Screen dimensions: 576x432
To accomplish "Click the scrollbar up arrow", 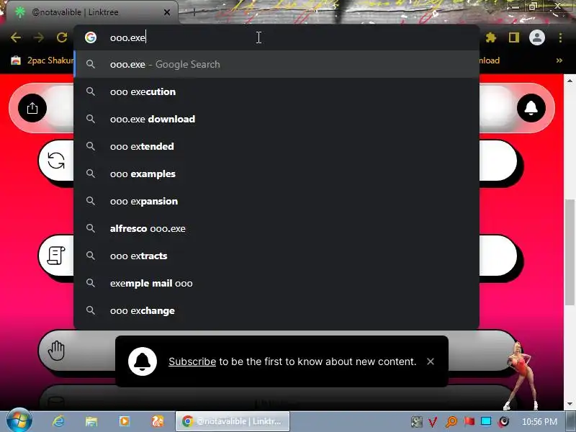I will pyautogui.click(x=570, y=81).
